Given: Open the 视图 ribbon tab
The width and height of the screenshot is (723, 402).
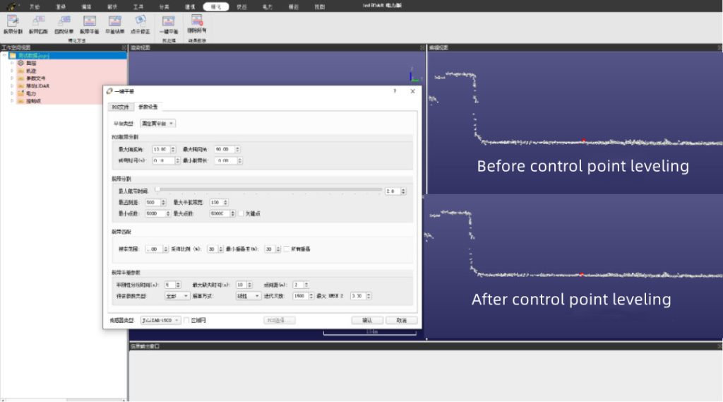Looking at the screenshot, I should click(x=320, y=7).
